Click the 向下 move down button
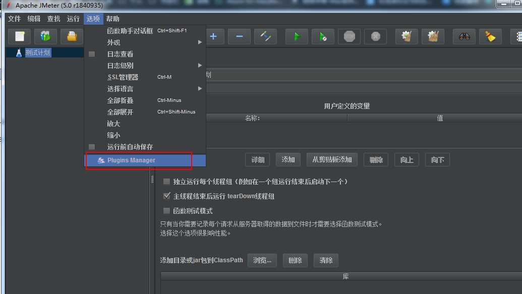The image size is (522, 294). click(x=437, y=160)
